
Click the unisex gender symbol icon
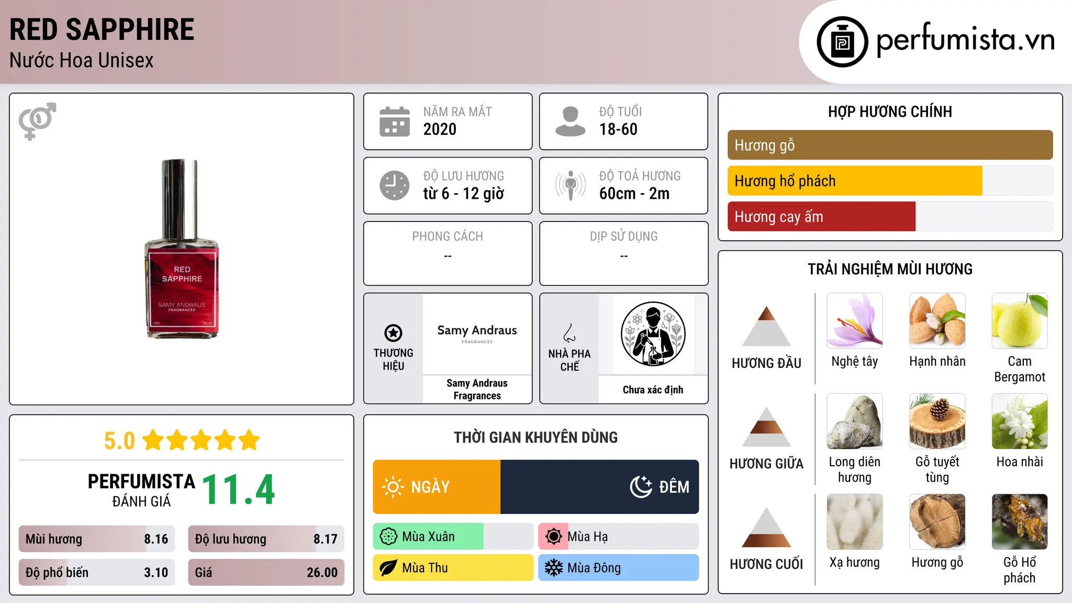point(37,121)
